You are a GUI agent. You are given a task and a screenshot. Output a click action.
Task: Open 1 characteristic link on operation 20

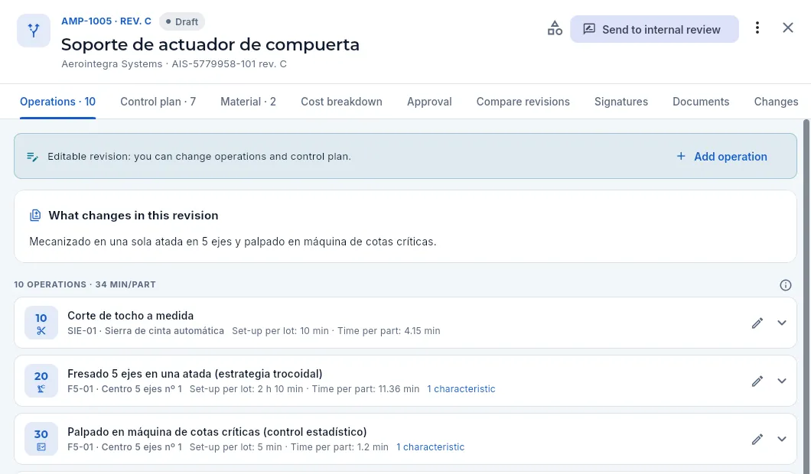461,388
